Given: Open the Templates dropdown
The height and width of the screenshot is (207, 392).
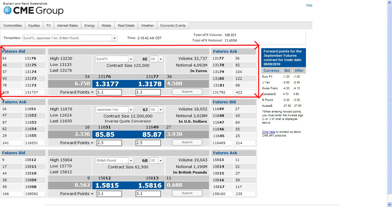Looking at the screenshot, I should [115, 38].
